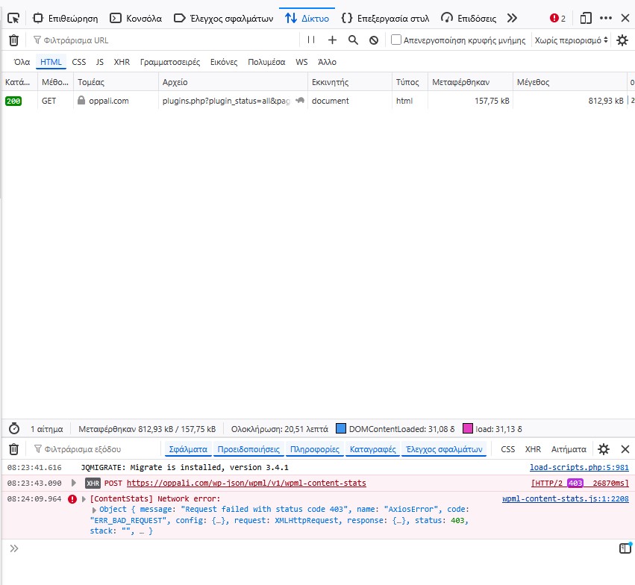The width and height of the screenshot is (635, 585).
Task: Open wpml-content-stats.js:1:2208 source link
Action: click(565, 498)
